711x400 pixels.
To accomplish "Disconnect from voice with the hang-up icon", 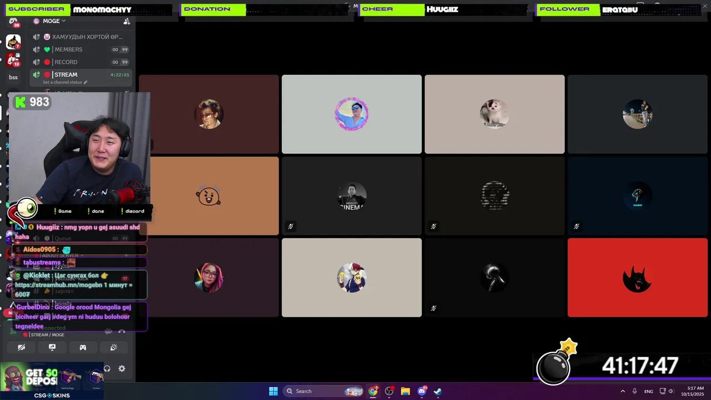I will click(x=122, y=331).
